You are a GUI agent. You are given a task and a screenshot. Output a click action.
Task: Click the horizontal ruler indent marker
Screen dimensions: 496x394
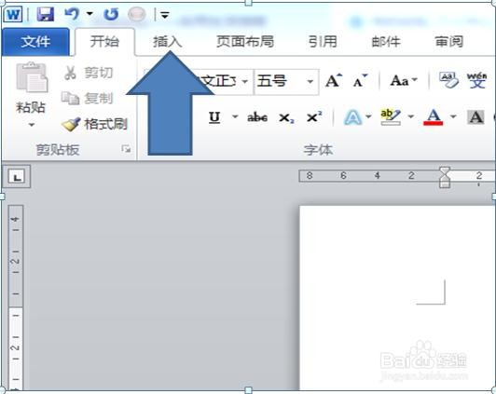coord(445,177)
